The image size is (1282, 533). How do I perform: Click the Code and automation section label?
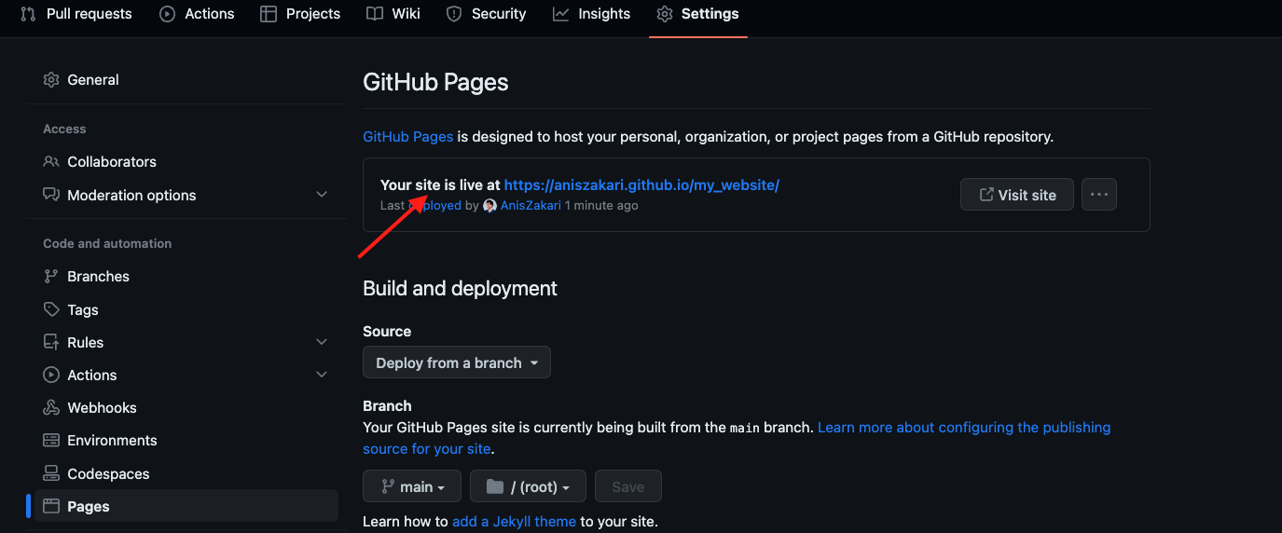(x=107, y=244)
